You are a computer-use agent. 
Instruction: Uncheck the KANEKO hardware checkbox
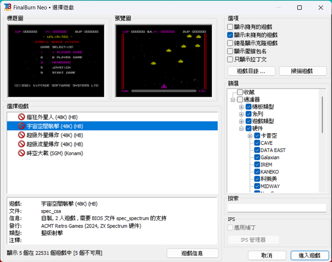click(x=257, y=172)
